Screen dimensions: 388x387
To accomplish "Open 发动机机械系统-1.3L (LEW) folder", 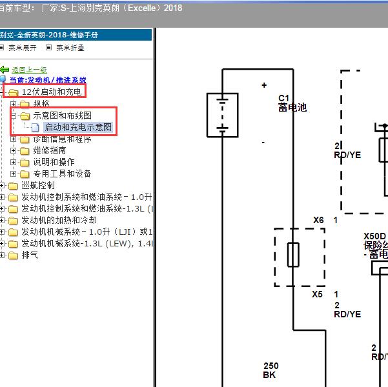I will tap(87, 243).
